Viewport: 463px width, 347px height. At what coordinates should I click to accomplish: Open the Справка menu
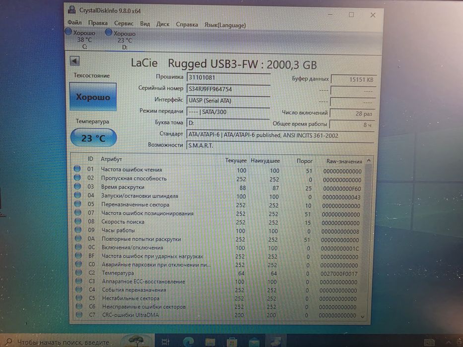pyautogui.click(x=187, y=24)
